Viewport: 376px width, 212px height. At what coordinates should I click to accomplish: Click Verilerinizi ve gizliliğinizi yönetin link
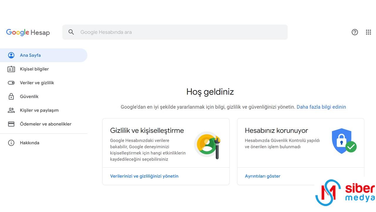144,176
